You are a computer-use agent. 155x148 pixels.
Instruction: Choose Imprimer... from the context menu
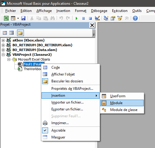(x=70, y=123)
